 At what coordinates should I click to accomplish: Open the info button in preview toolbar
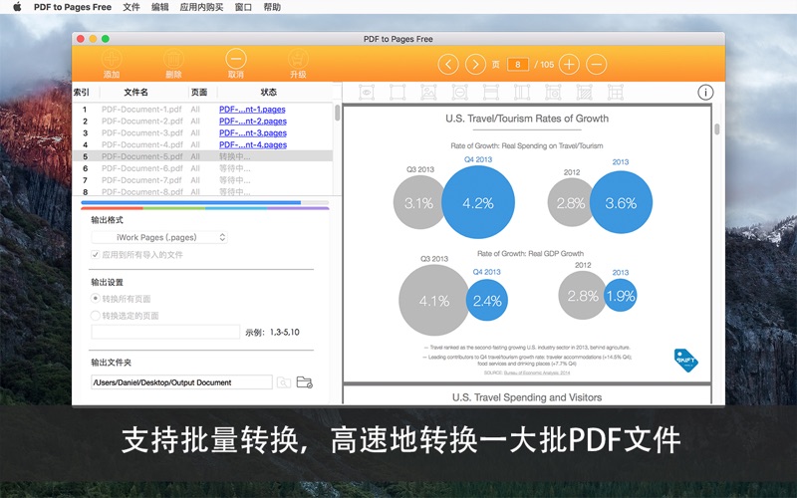705,92
